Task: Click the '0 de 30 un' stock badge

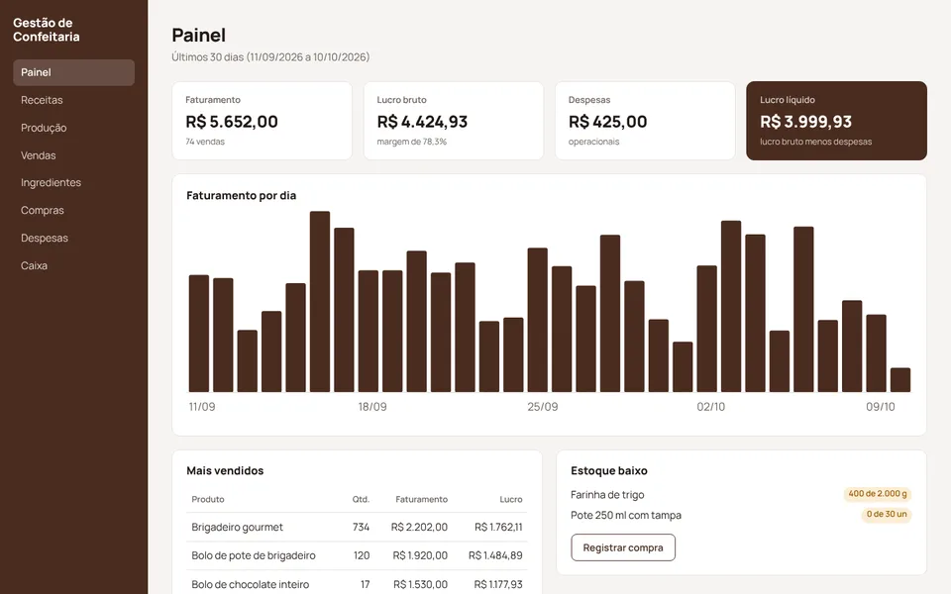Action: 887,515
